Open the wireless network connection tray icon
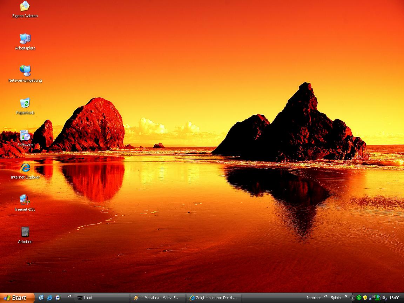The height and width of the screenshot is (303, 404). click(371, 298)
